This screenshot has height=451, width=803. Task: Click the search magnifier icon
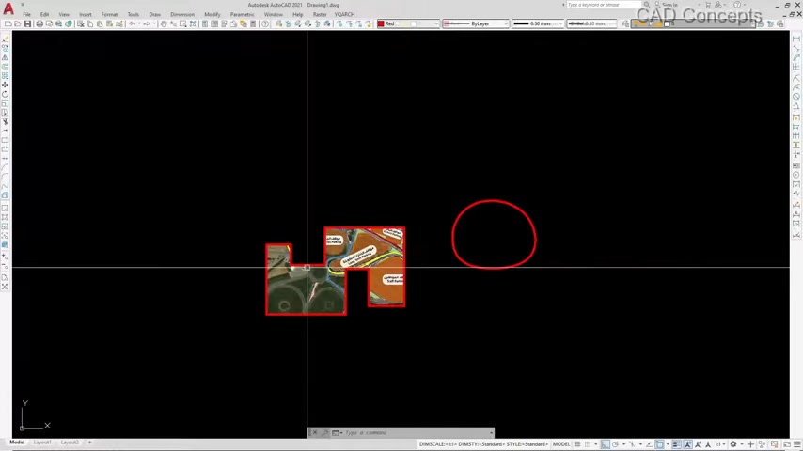point(647,5)
